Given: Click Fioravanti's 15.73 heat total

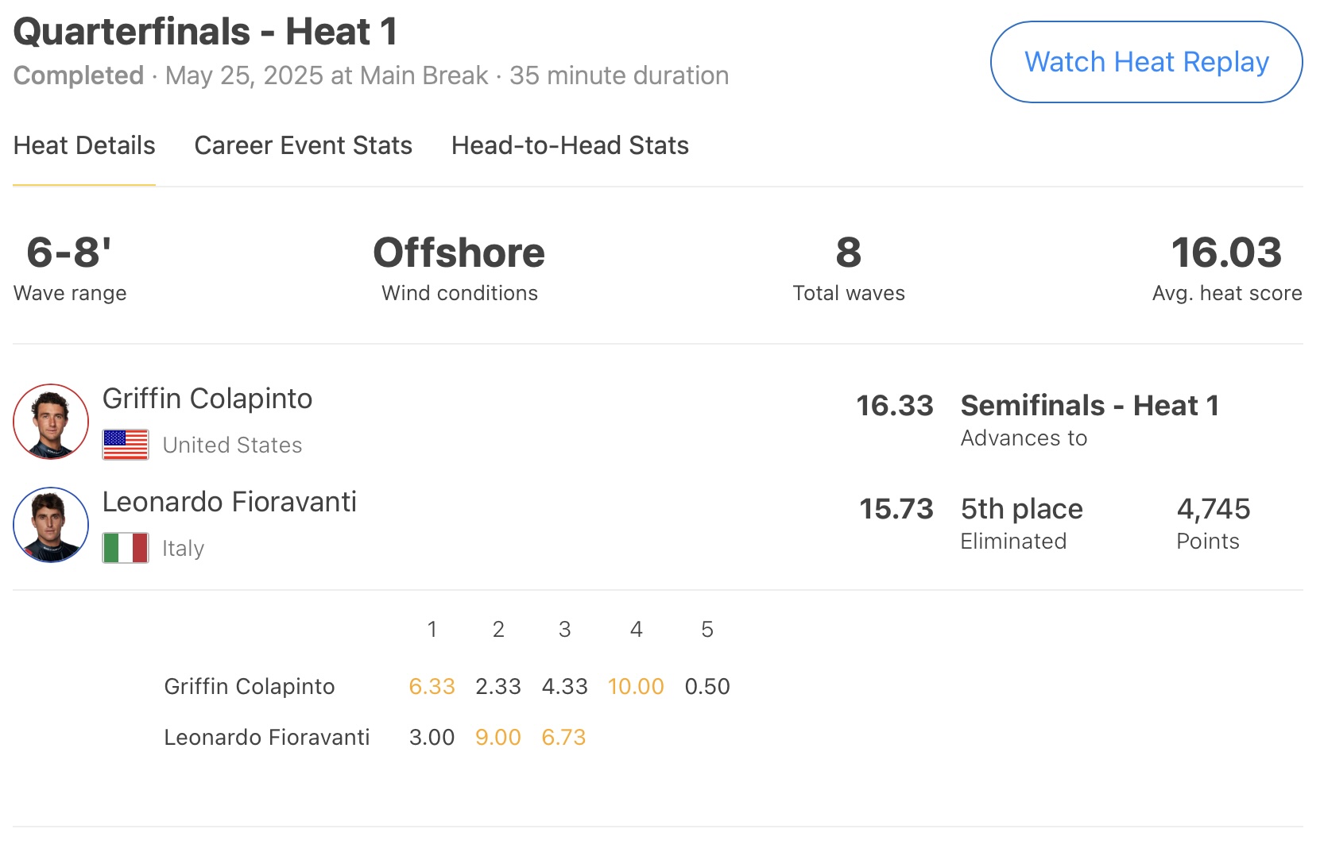Looking at the screenshot, I should point(896,509).
